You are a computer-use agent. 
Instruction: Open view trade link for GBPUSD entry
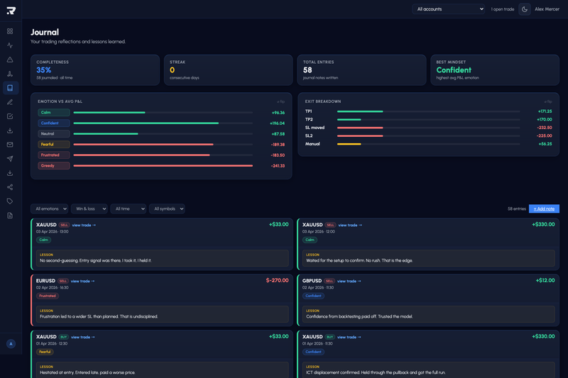pos(349,281)
